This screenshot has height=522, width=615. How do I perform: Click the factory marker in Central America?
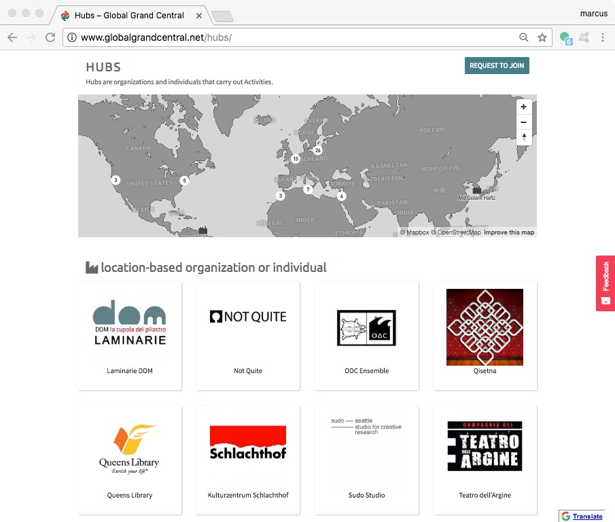tap(203, 230)
